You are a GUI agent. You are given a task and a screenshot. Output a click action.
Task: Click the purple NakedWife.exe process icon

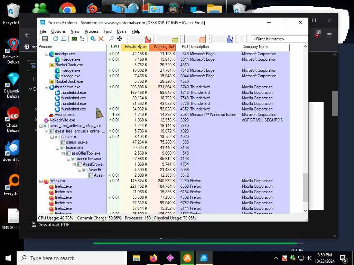tap(46, 120)
